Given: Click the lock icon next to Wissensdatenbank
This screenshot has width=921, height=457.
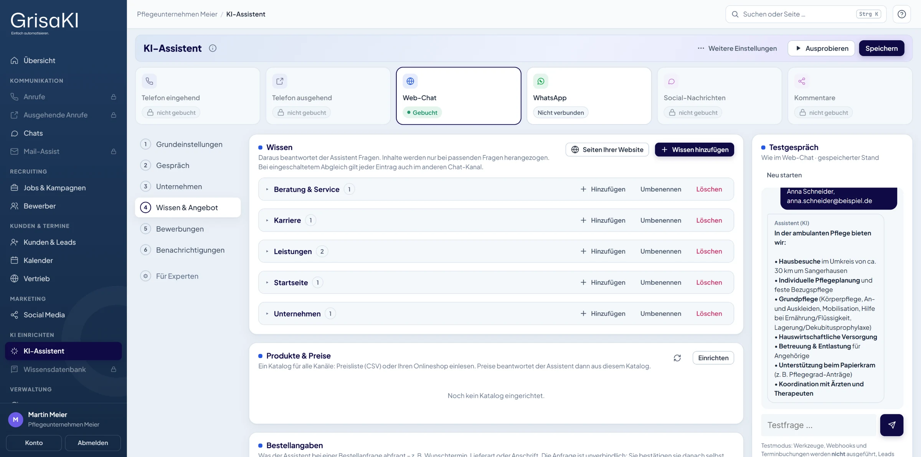Looking at the screenshot, I should click(x=114, y=369).
